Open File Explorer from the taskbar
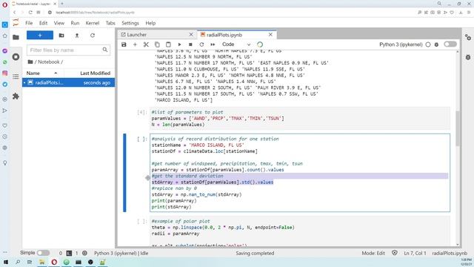Image resolution: width=474 pixels, height=267 pixels. click(x=41, y=262)
